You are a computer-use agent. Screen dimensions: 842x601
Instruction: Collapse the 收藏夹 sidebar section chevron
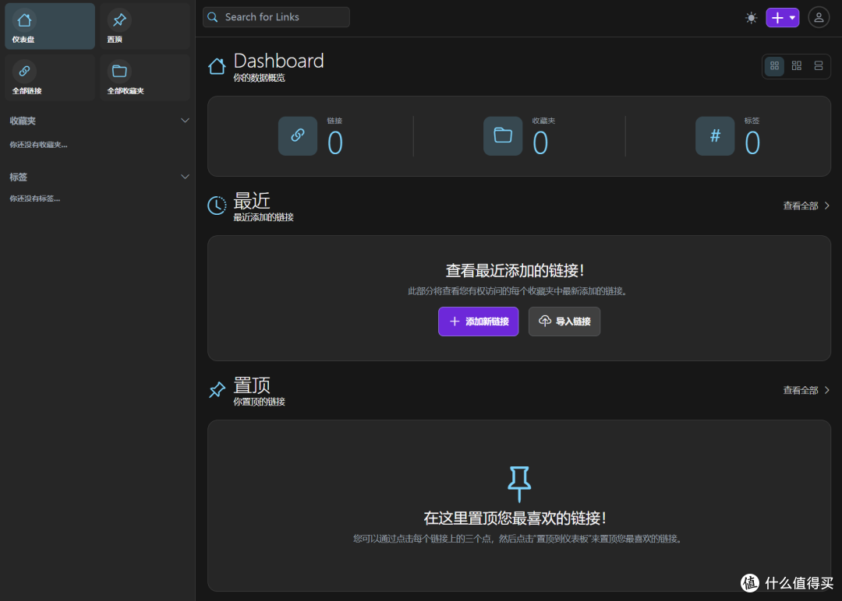click(185, 121)
